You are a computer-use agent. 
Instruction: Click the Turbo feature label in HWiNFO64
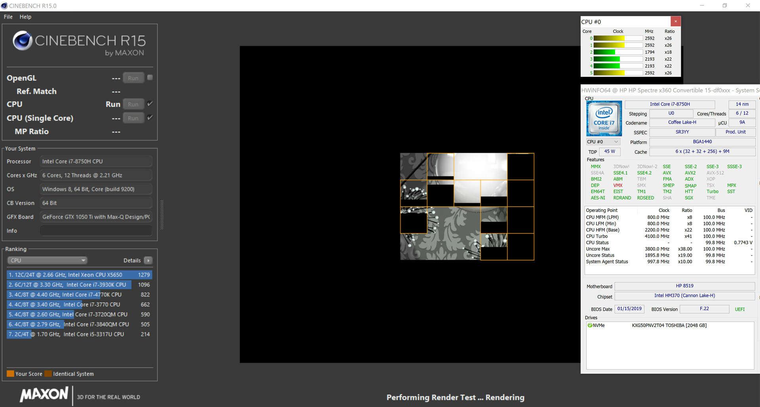[712, 192]
